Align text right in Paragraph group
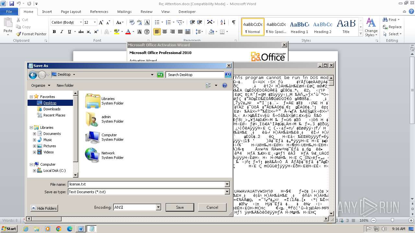The width and height of the screenshot is (415, 233). tap(172, 32)
